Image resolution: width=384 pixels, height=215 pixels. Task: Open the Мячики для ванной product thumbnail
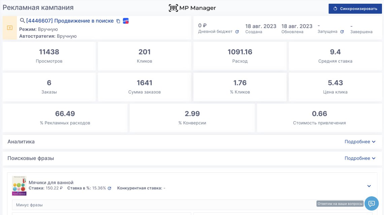(x=19, y=186)
